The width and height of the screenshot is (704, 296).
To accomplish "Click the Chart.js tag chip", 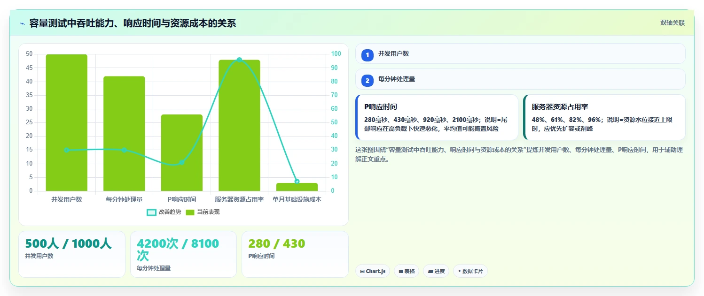I will pyautogui.click(x=373, y=271).
